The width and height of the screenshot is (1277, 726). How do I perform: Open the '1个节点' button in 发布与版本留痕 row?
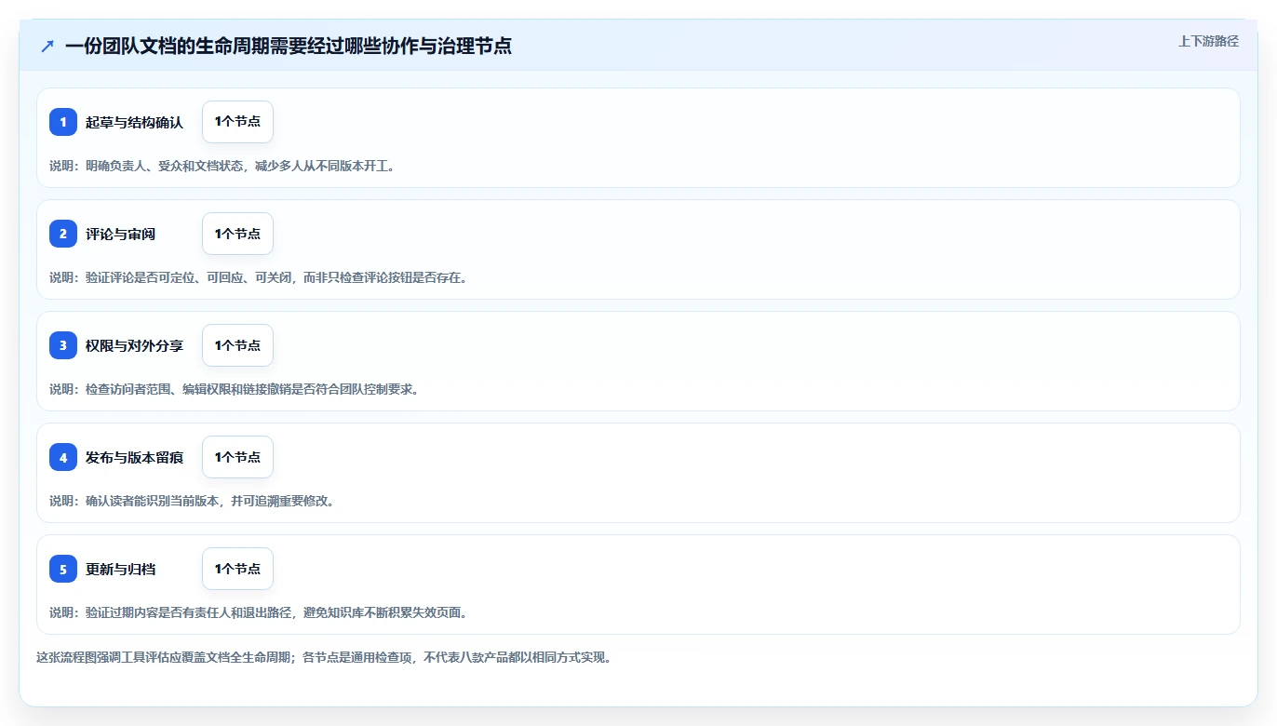pyautogui.click(x=237, y=457)
